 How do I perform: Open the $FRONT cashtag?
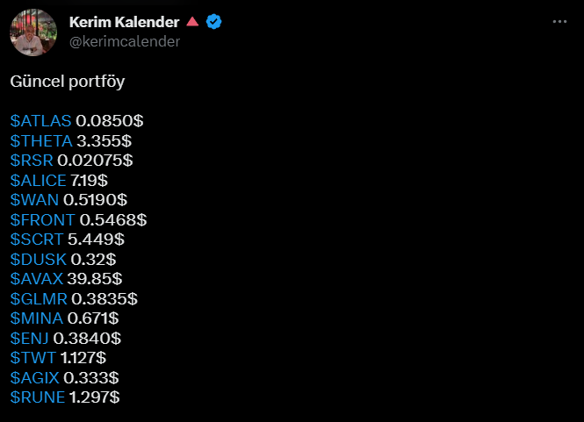point(42,219)
